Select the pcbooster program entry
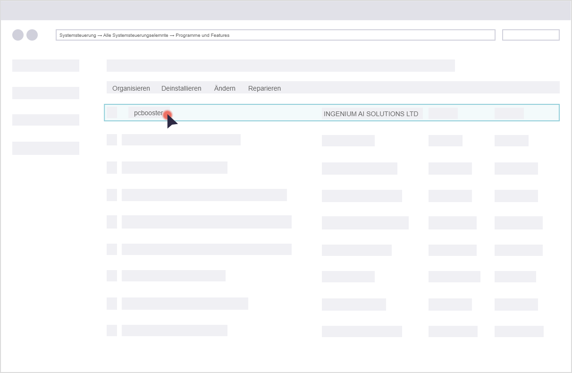Image resolution: width=572 pixels, height=373 pixels. click(x=148, y=113)
